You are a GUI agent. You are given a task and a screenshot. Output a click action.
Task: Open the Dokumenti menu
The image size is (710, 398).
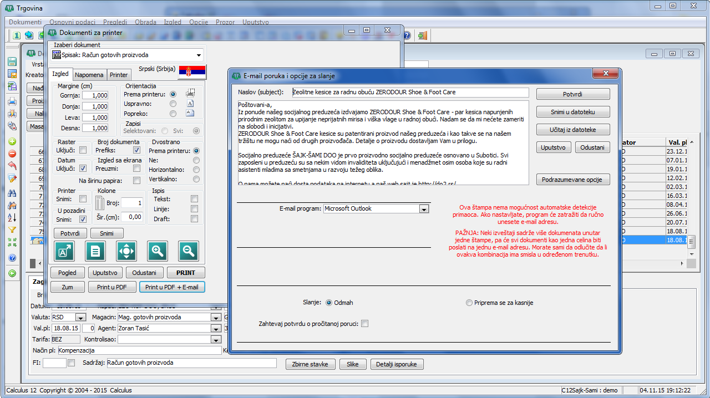(26, 22)
